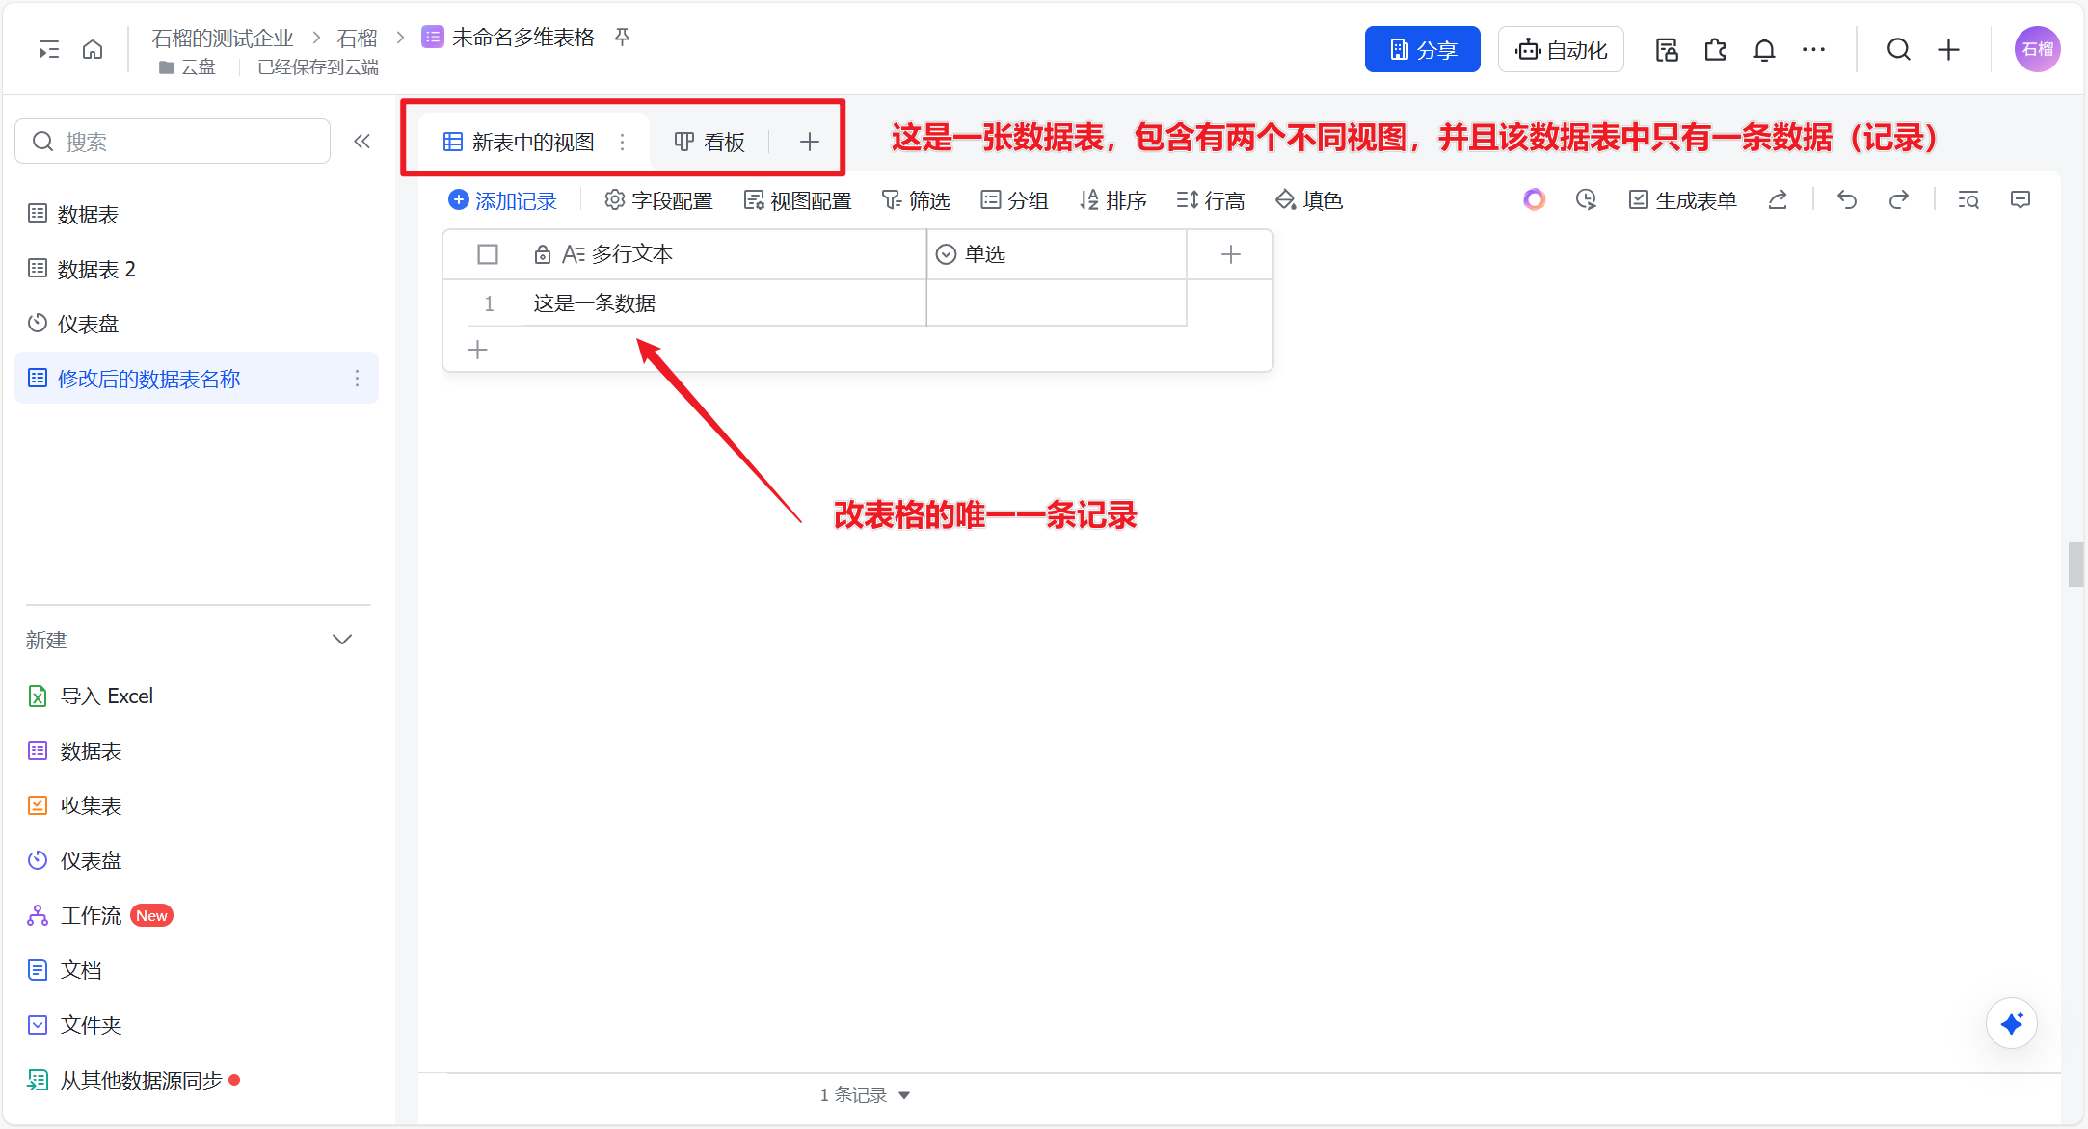2088x1129 pixels.
Task: Open the comments panel icon
Action: tap(2021, 199)
